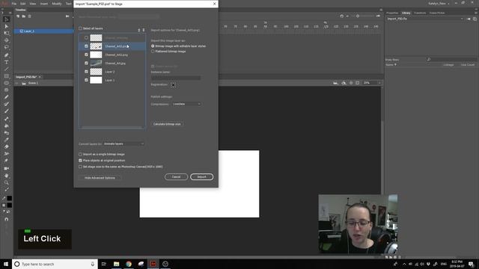Click Type here to search box

(x=55, y=264)
